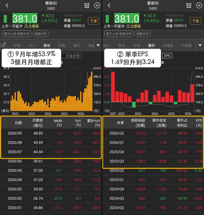Switch to 法人 tab on left screen

[32, 45]
